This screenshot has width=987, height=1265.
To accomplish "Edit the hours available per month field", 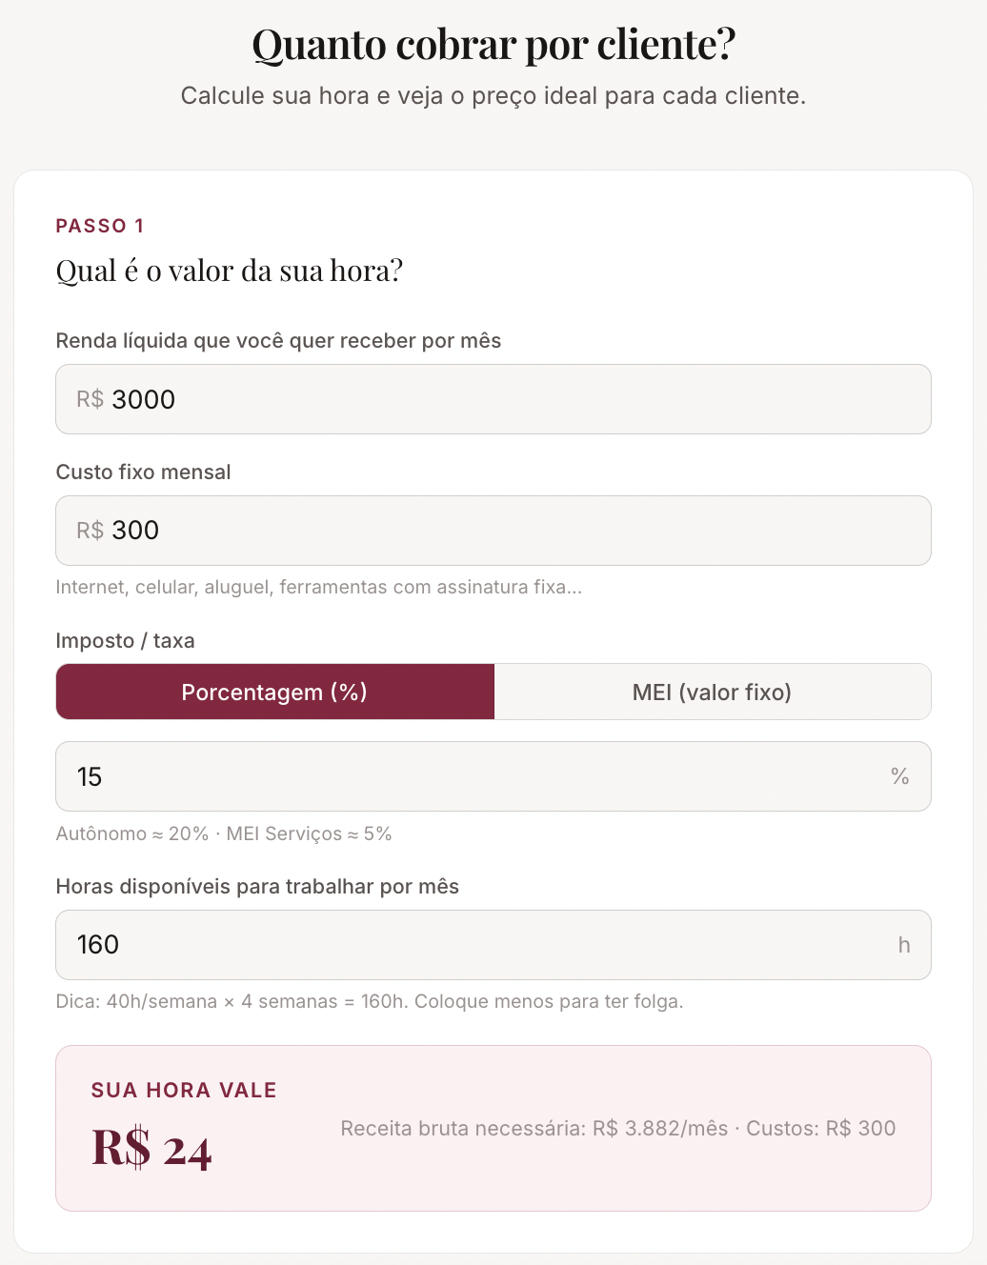I will 493,945.
